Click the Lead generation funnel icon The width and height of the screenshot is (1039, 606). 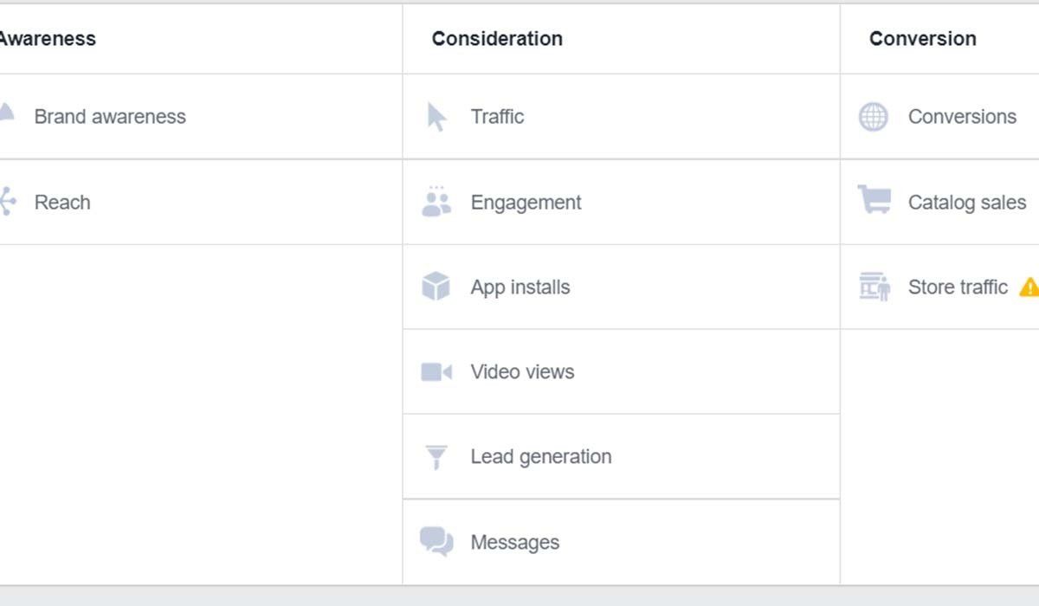coord(436,456)
